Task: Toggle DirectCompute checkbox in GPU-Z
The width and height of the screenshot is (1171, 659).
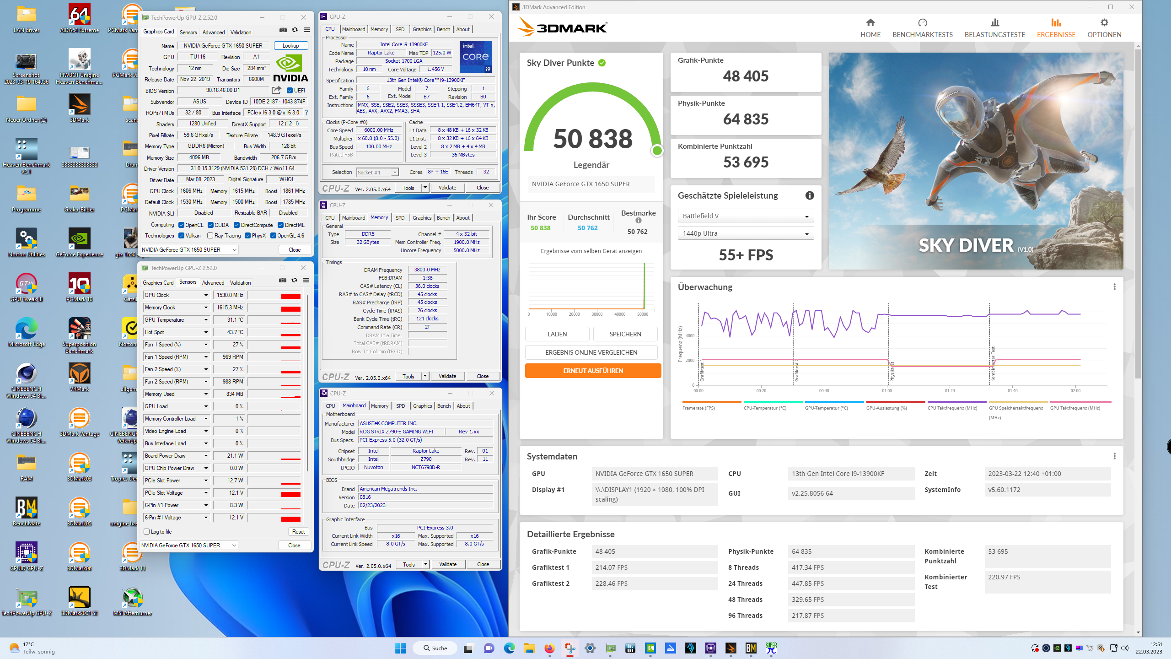Action: click(x=236, y=225)
